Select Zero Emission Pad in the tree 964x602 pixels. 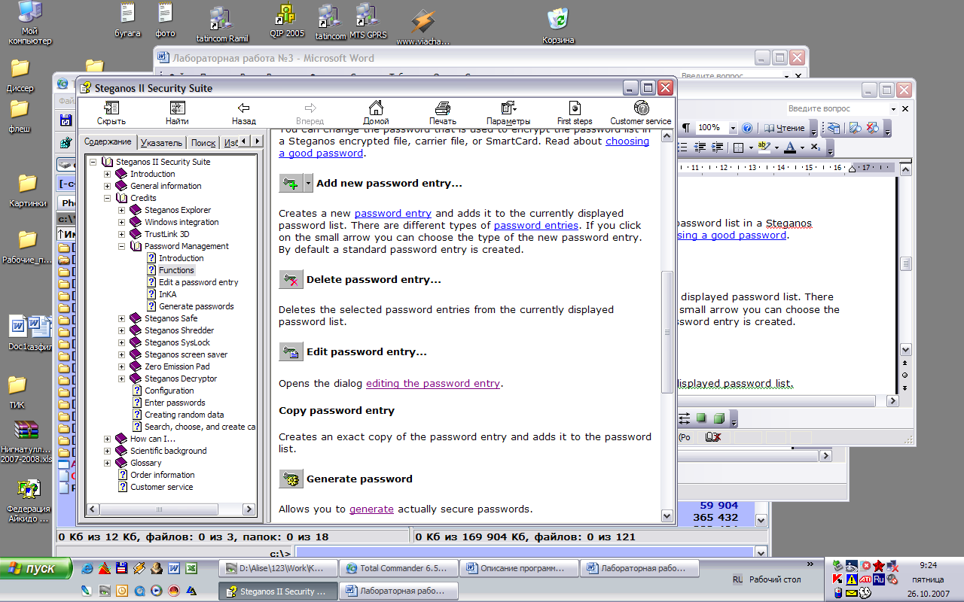pyautogui.click(x=177, y=366)
